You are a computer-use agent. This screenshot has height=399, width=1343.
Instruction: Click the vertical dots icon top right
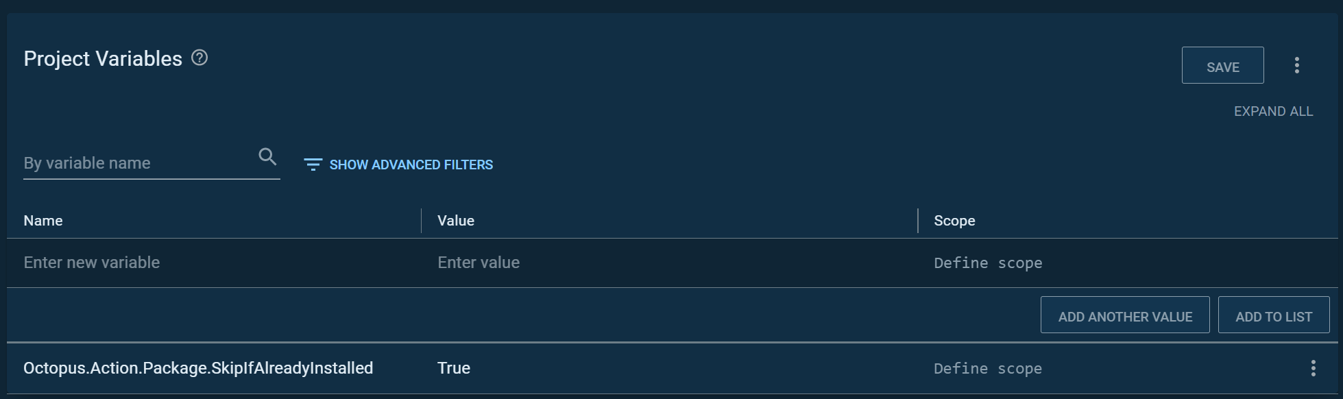tap(1297, 64)
